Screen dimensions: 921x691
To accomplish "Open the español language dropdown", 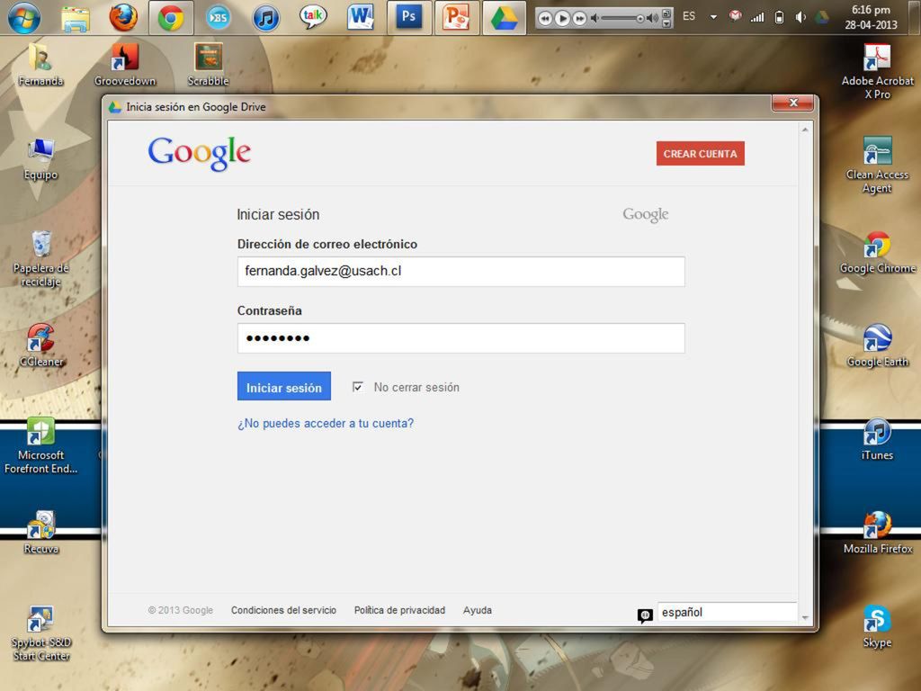I will coord(727,612).
